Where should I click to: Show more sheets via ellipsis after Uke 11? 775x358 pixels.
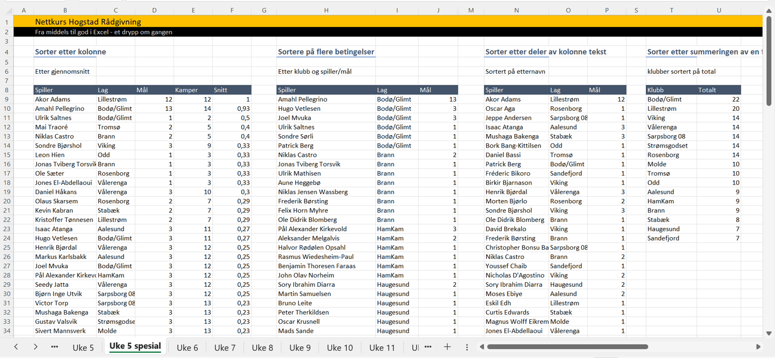(428, 347)
